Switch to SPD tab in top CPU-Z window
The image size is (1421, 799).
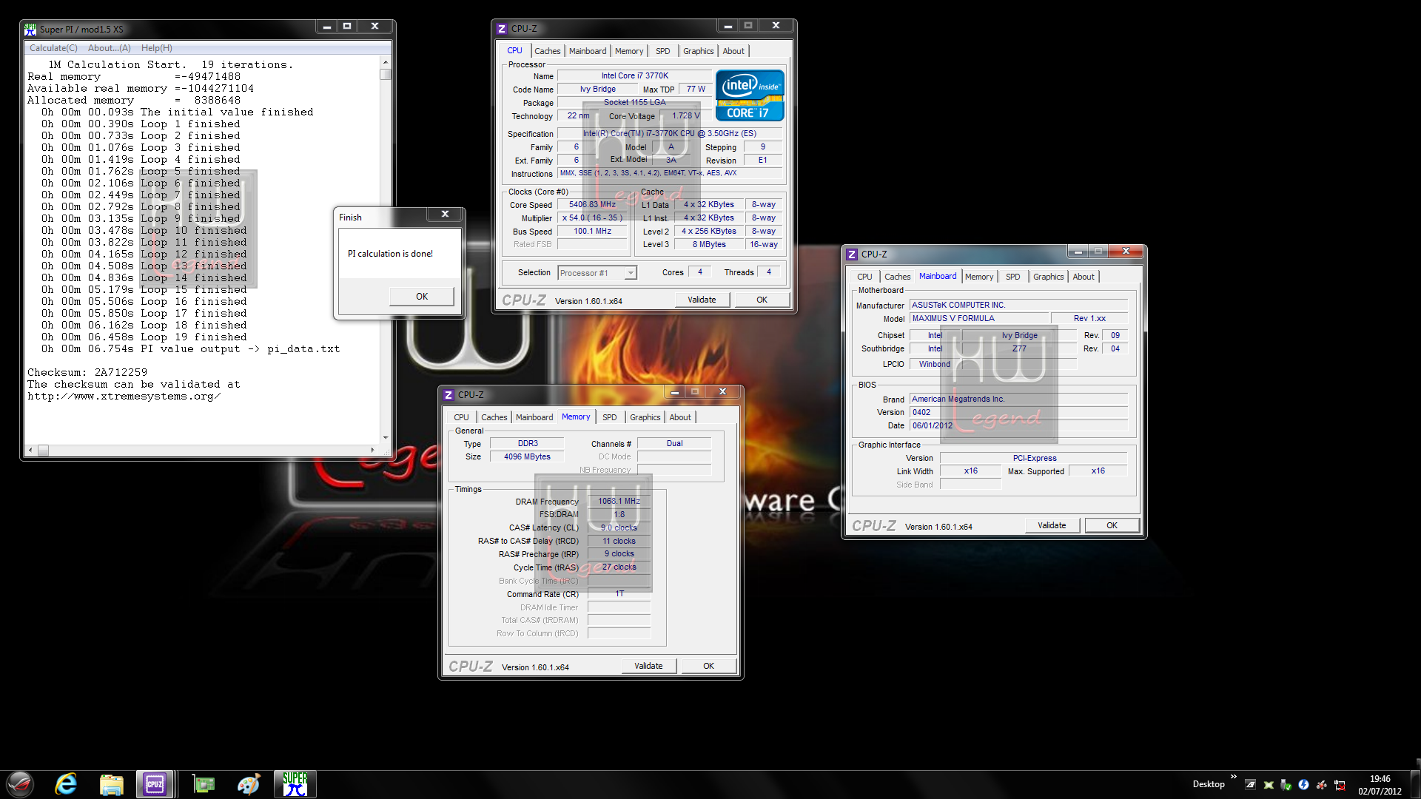663,51
